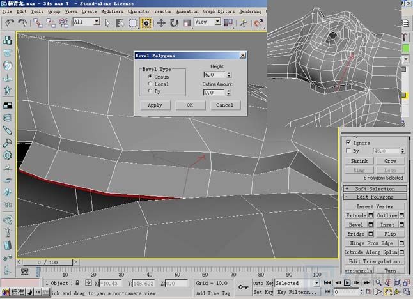
Task: Click OK in Bevel Polygons dialog
Action: [x=190, y=105]
